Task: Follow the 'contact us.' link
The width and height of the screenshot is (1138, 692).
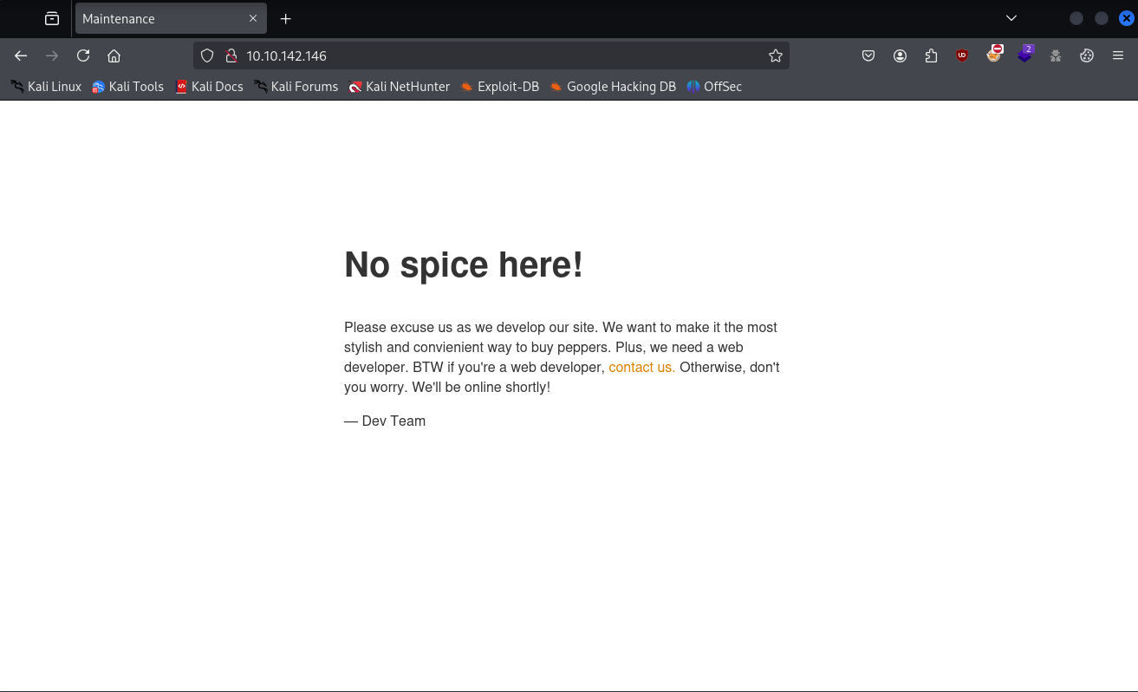Action: [642, 367]
